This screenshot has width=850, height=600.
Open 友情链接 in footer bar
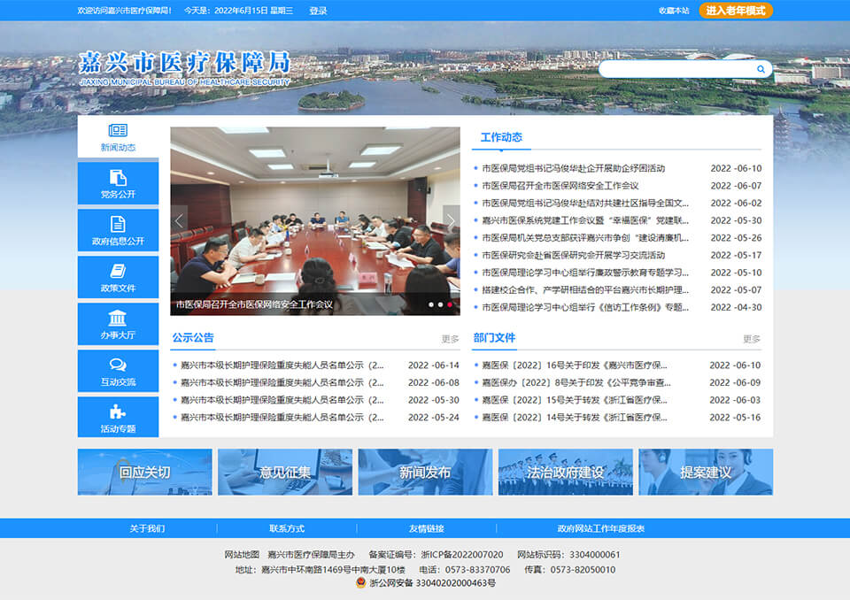pos(426,528)
